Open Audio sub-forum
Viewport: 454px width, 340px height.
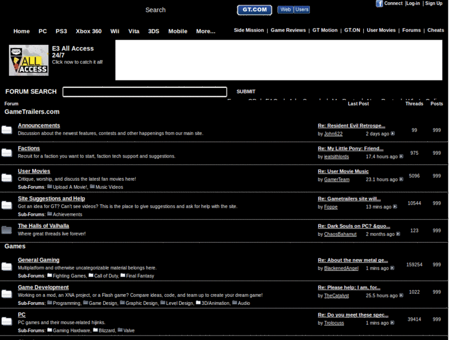(x=244, y=303)
